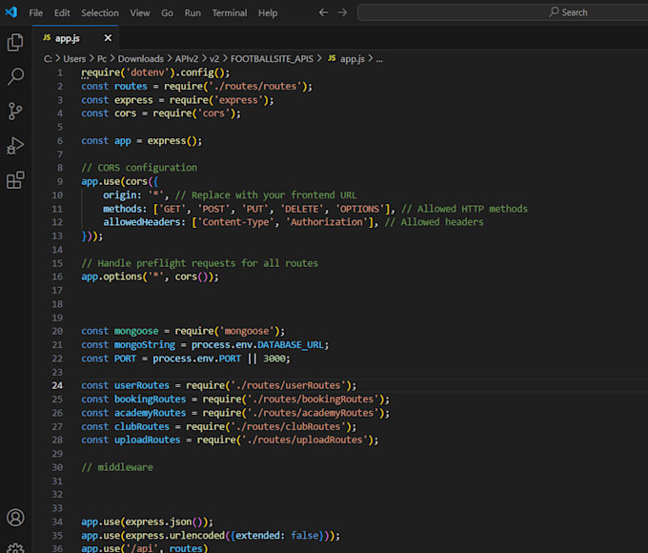This screenshot has height=553, width=648.
Task: Open the Edit menu
Action: [x=62, y=13]
